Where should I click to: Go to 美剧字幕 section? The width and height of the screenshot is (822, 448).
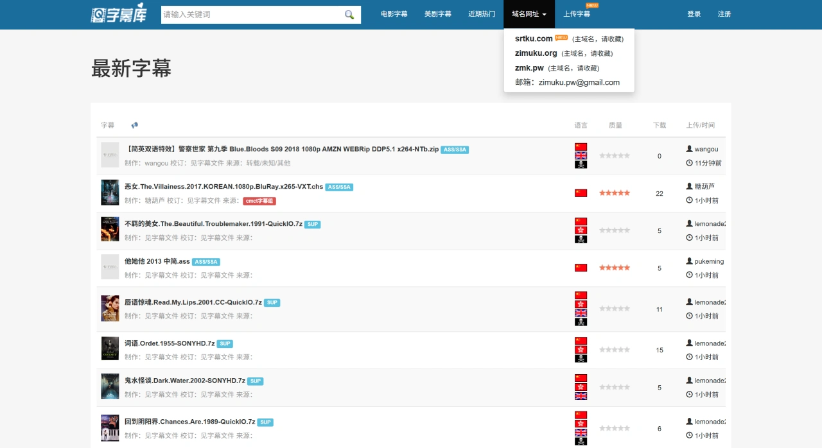(438, 14)
